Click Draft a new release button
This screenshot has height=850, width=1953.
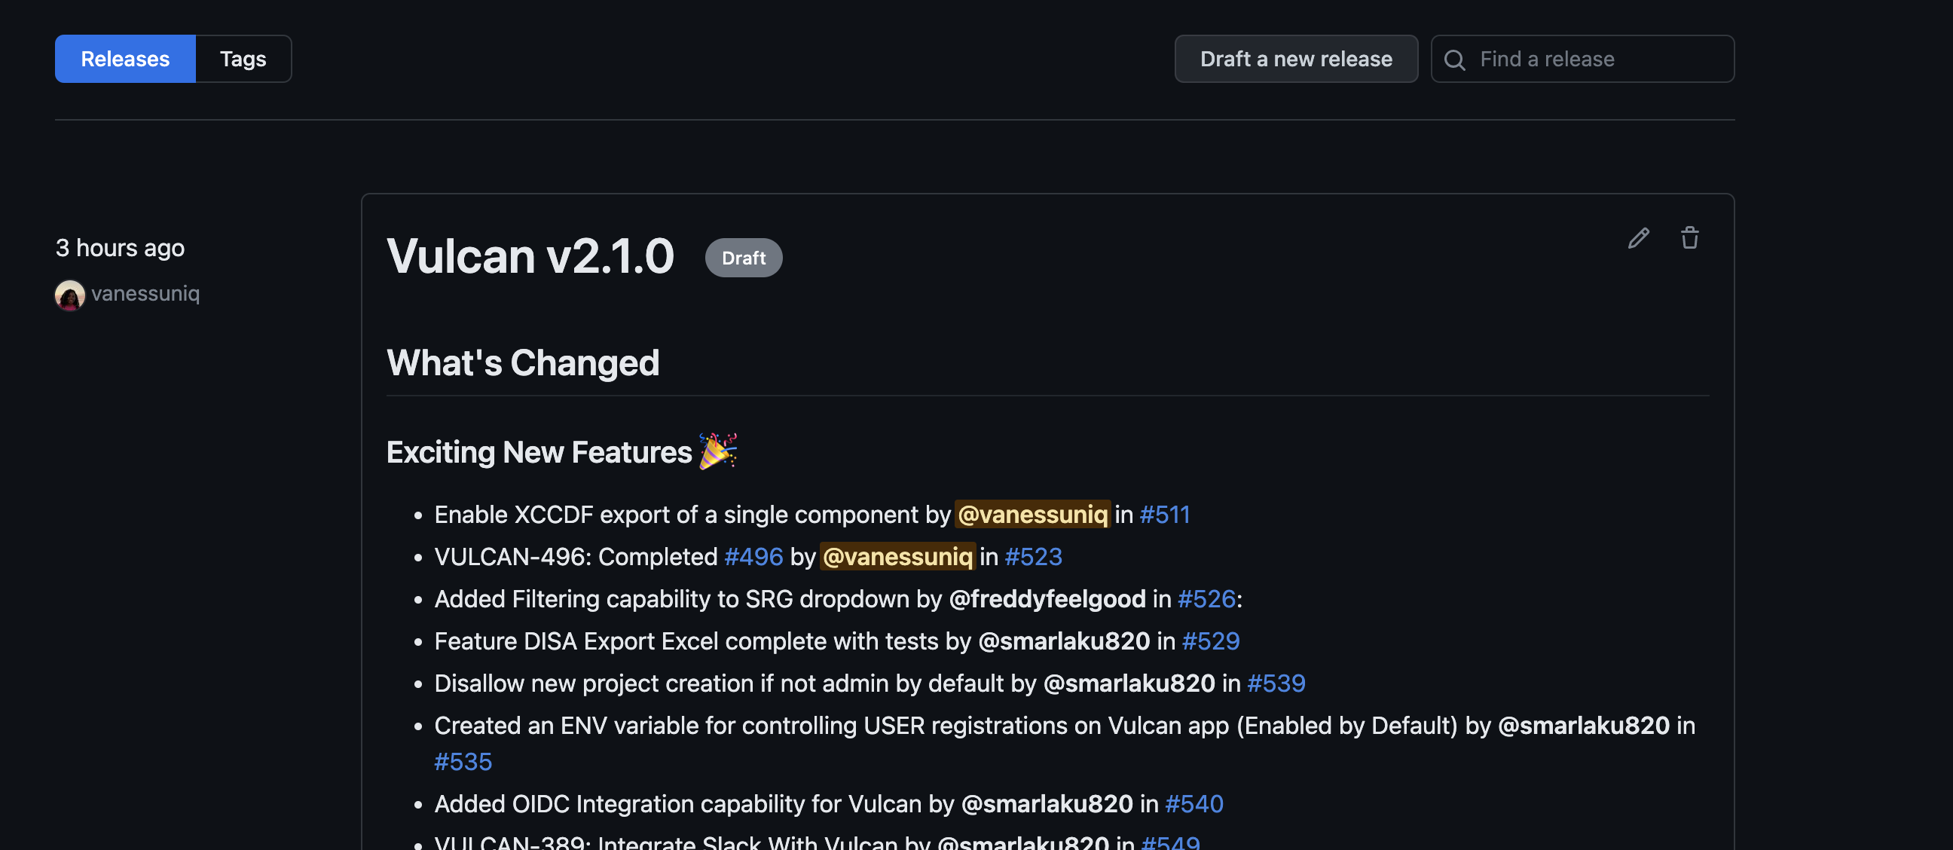click(x=1295, y=57)
